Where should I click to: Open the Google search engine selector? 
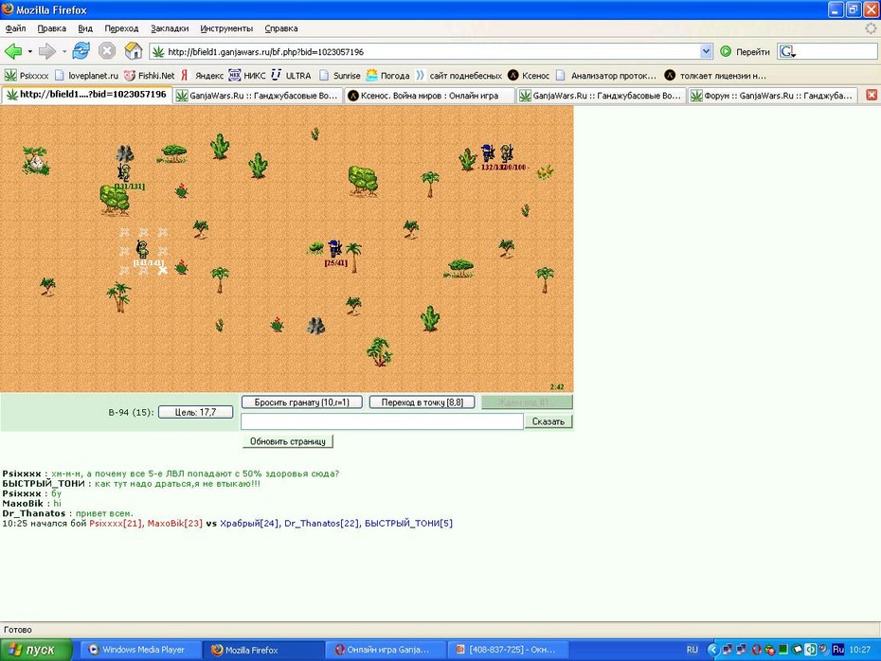click(788, 52)
